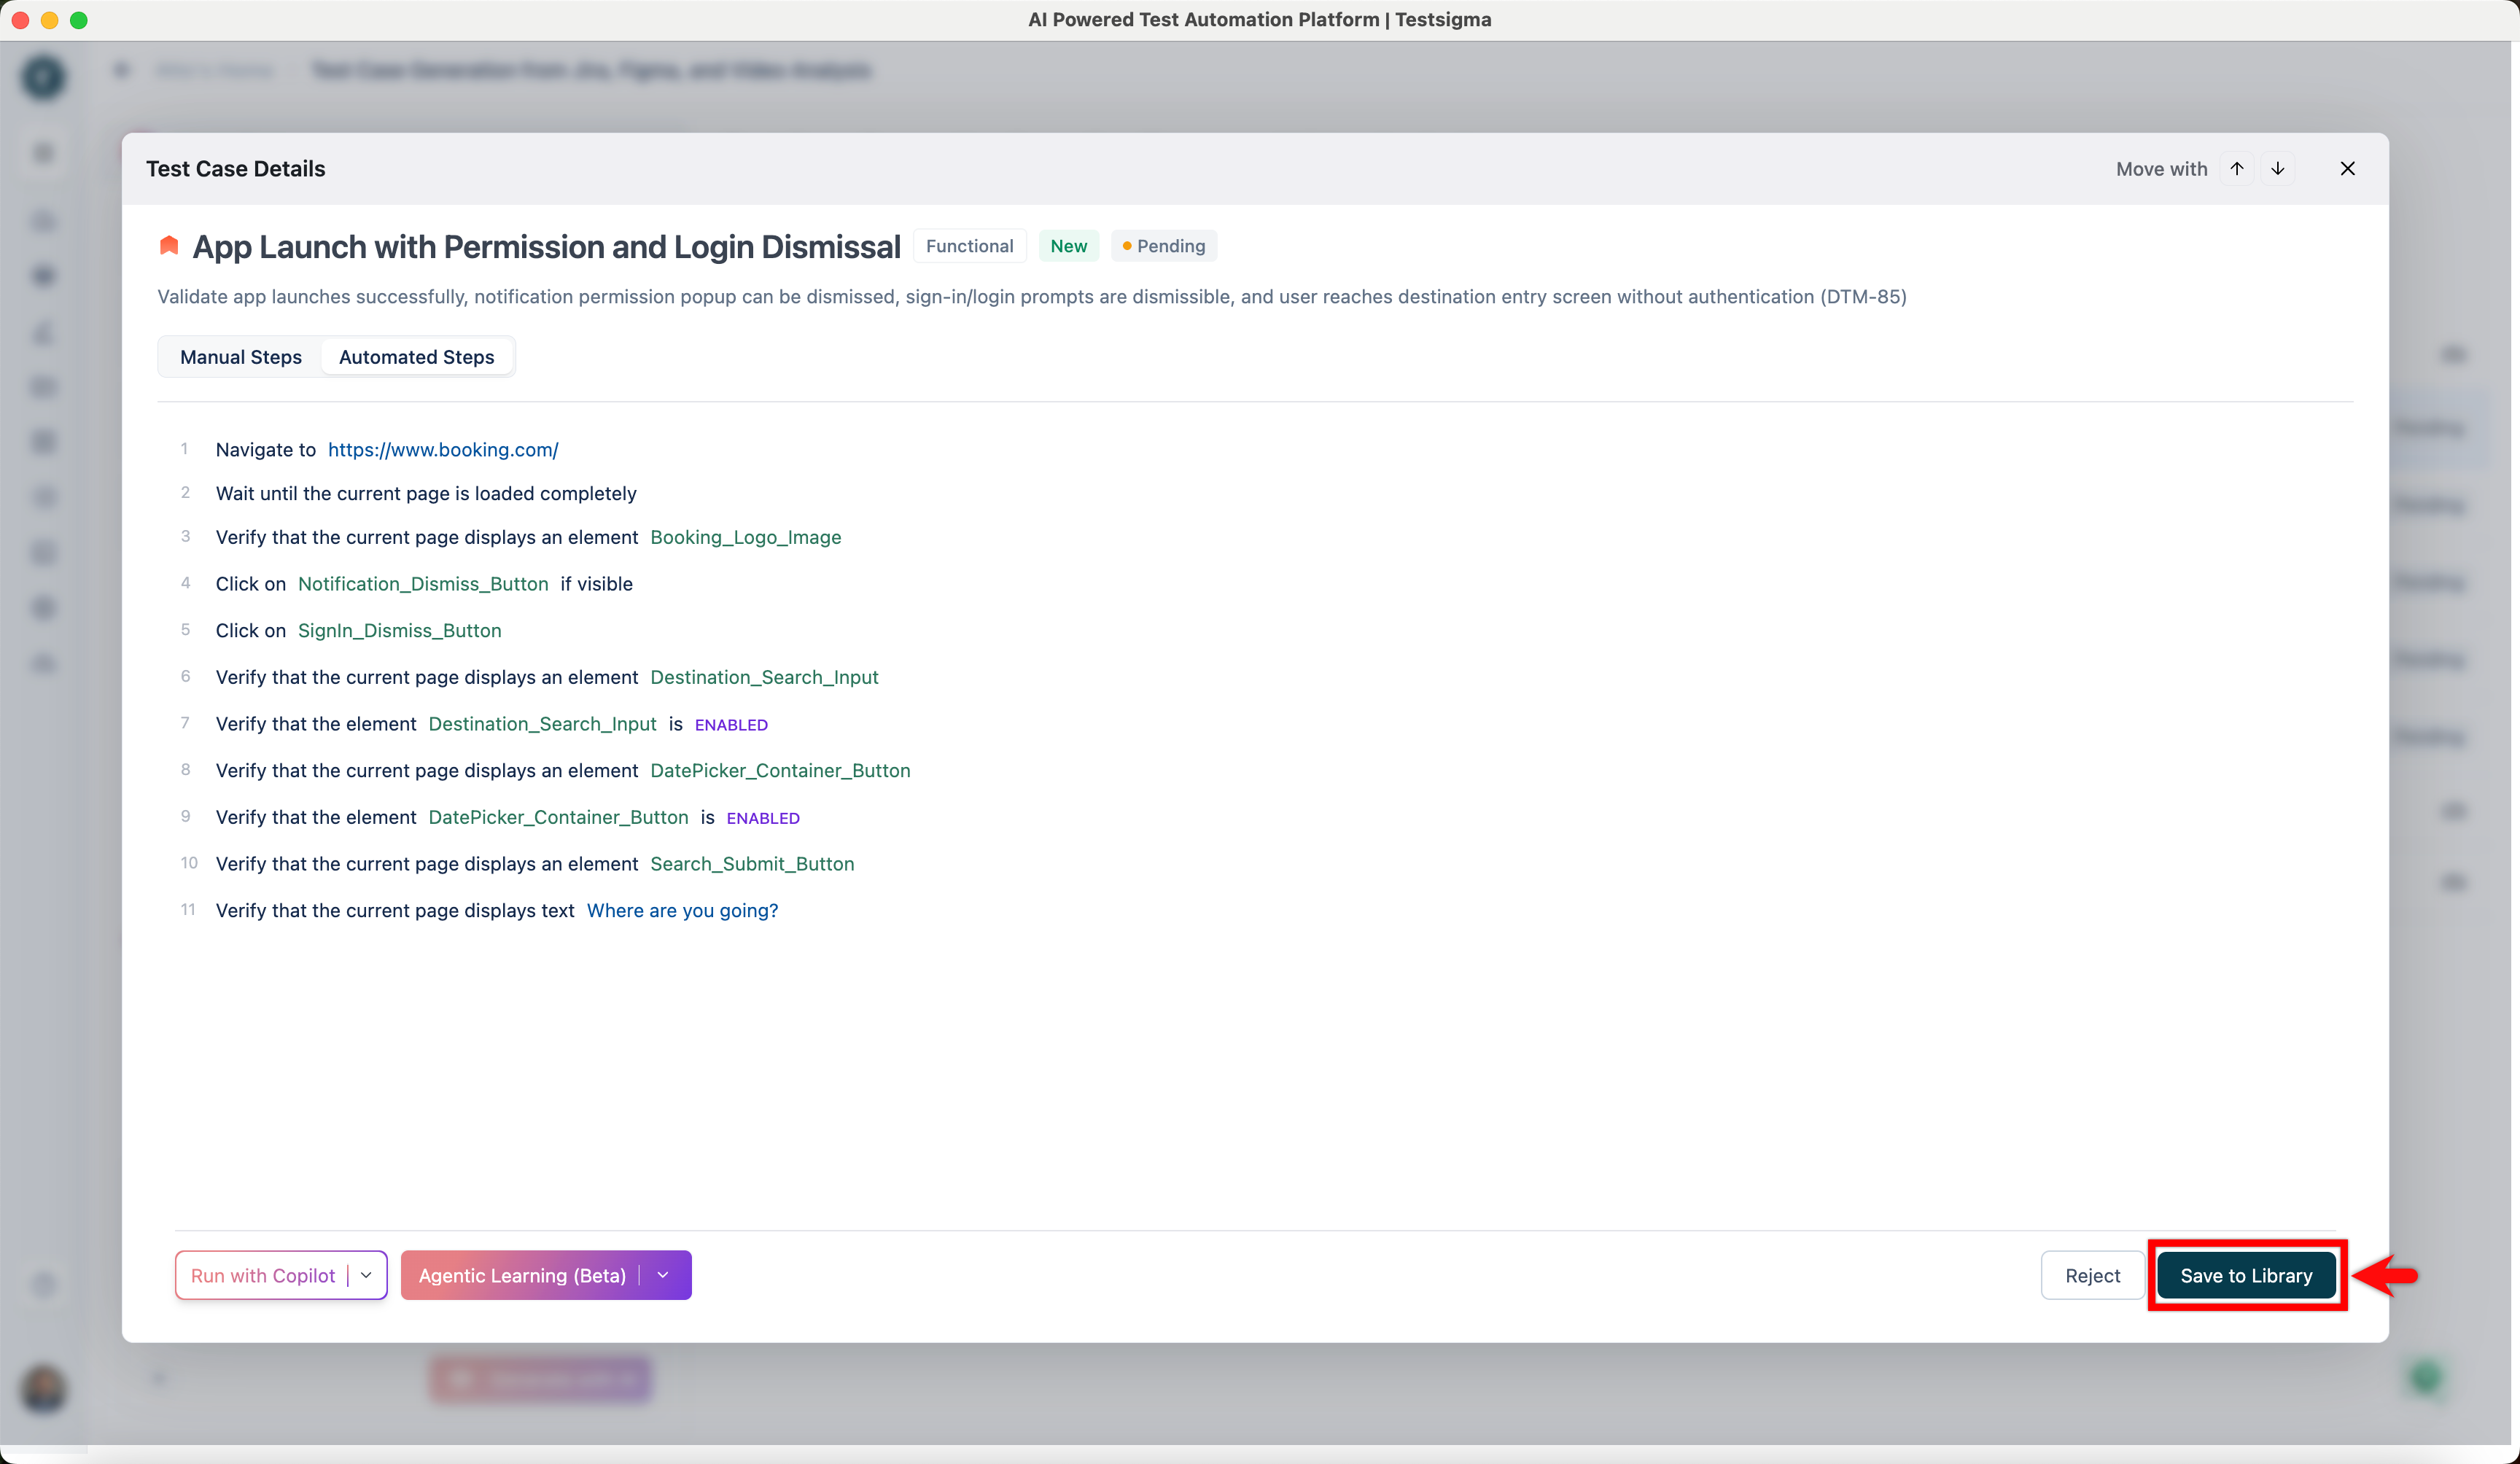
Task: Click the green macOS fullscreen button
Action: pos(79,19)
